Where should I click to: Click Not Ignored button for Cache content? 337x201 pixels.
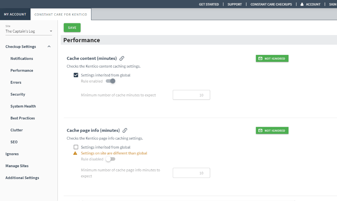pos(272,59)
